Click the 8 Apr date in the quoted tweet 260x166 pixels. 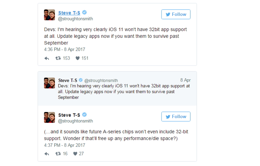point(185,80)
